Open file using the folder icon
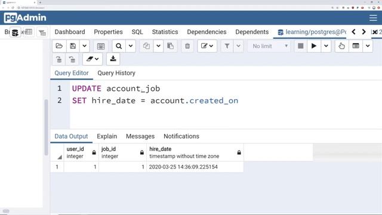This screenshot has width=382, height=215. tap(59, 46)
